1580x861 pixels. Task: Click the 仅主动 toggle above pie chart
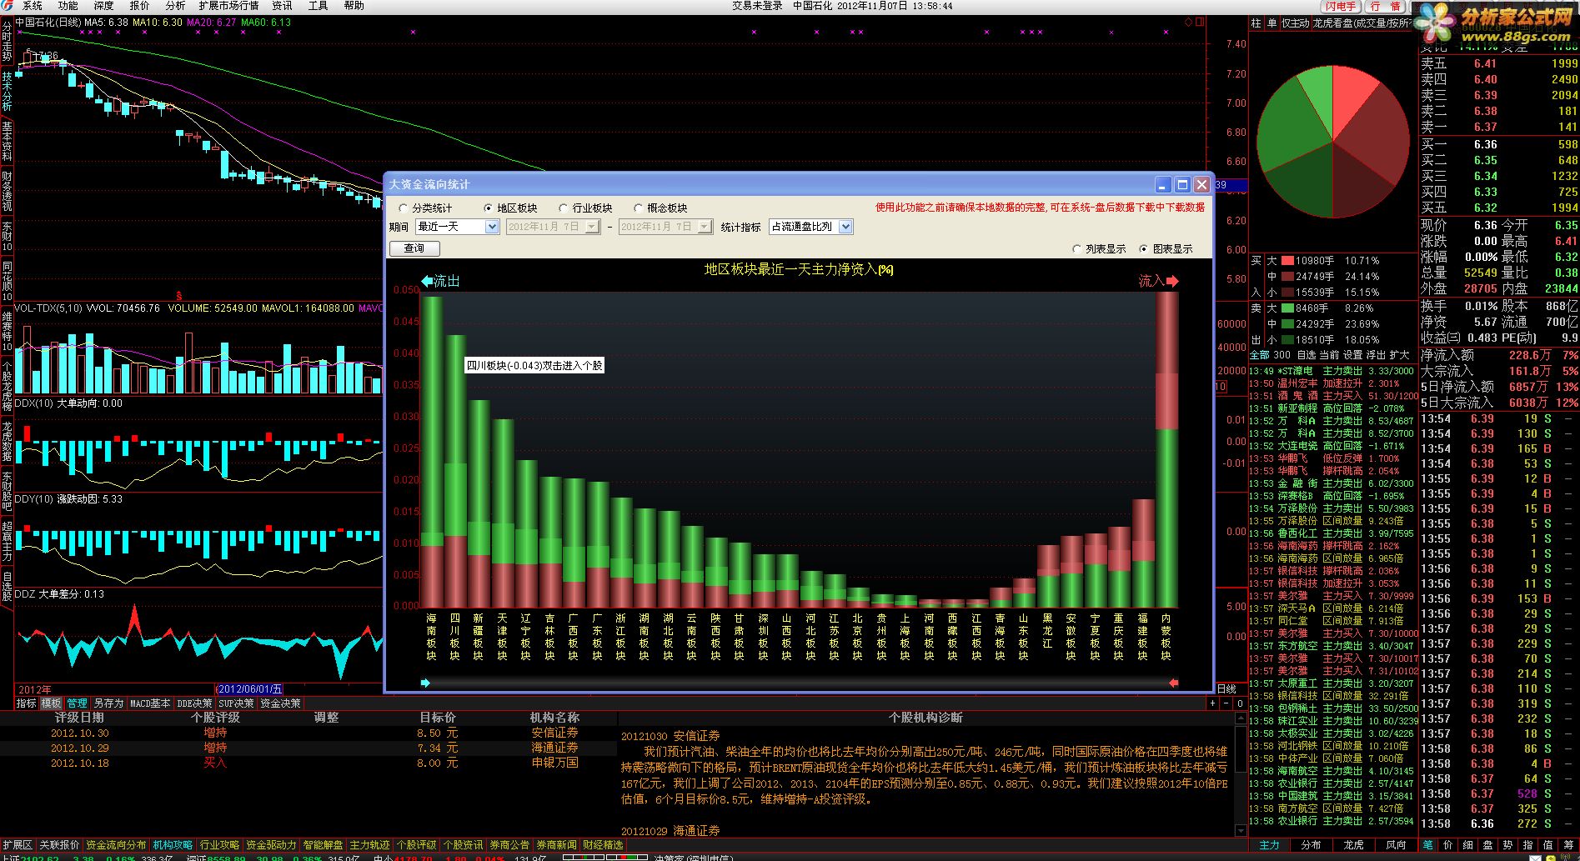tap(1295, 23)
